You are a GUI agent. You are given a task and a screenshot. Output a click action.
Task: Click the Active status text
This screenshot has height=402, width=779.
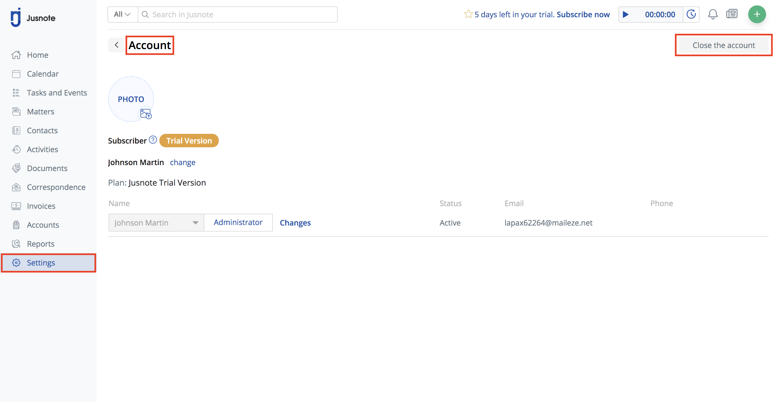[x=450, y=223]
